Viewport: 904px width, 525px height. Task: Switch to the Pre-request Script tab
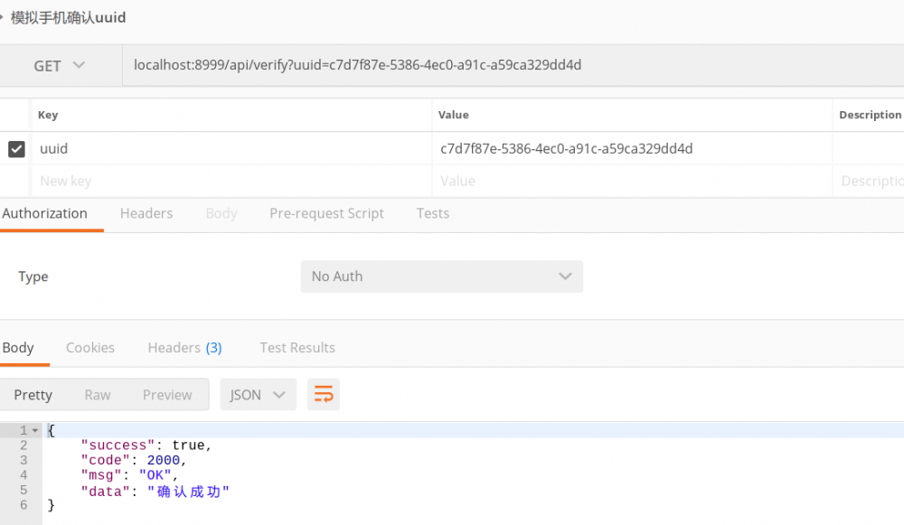[x=326, y=213]
